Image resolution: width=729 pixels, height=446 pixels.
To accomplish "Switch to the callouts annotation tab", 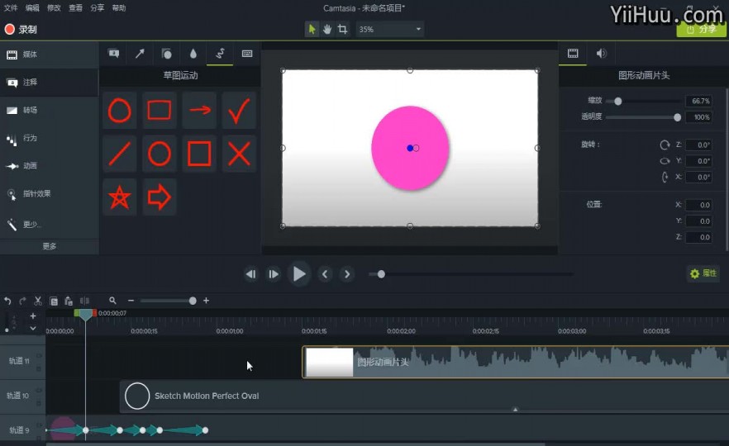I will point(113,54).
